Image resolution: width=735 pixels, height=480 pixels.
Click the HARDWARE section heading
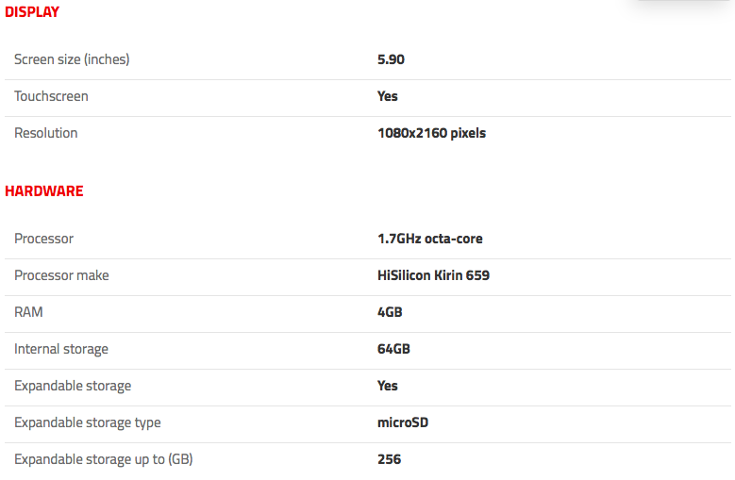click(44, 191)
